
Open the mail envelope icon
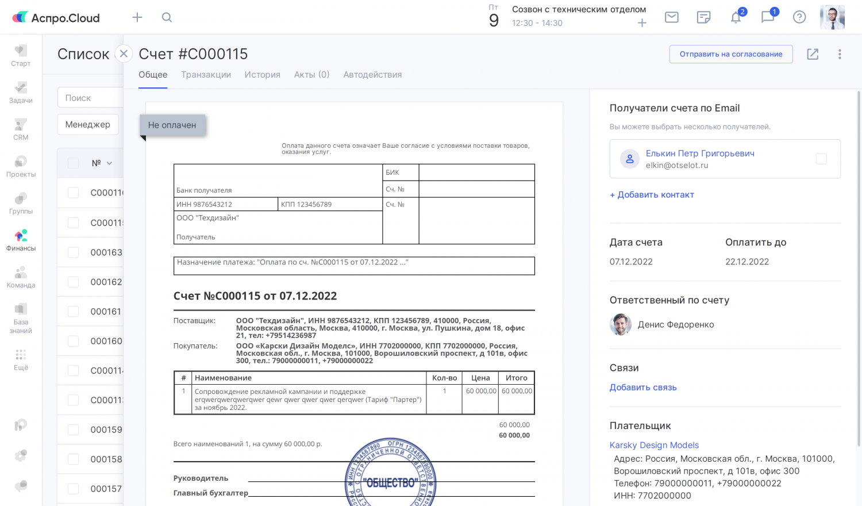coord(671,17)
